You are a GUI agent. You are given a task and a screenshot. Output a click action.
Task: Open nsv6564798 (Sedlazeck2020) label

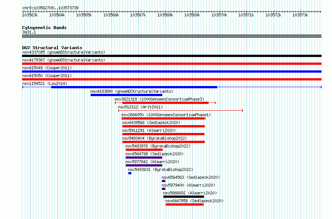coord(154,154)
